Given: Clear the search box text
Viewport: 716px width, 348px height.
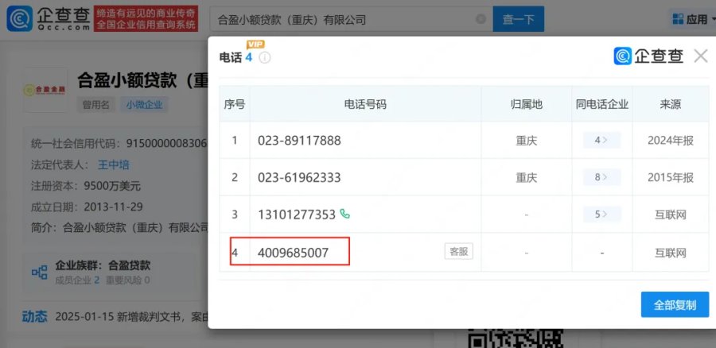Looking at the screenshot, I should point(481,19).
